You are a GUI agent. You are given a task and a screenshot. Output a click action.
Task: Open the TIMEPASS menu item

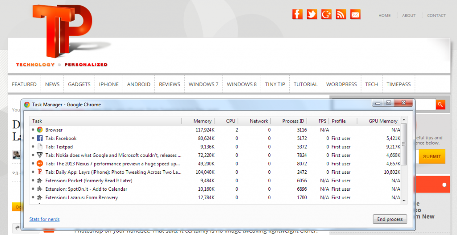tap(399, 84)
